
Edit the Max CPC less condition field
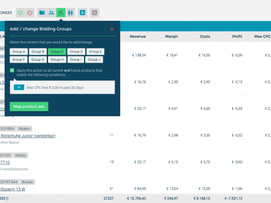pyautogui.click(x=62, y=87)
